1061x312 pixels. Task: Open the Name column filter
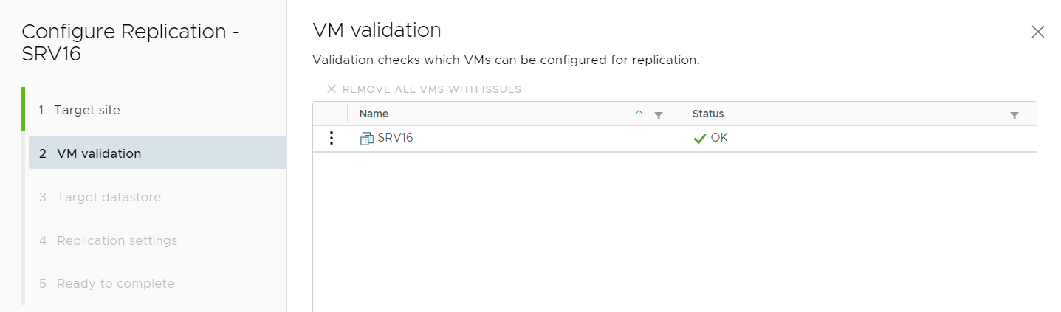pos(659,115)
